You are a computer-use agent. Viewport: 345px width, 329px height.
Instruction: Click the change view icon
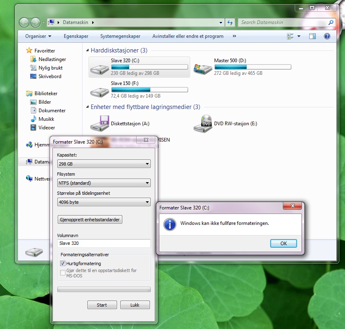point(290,36)
